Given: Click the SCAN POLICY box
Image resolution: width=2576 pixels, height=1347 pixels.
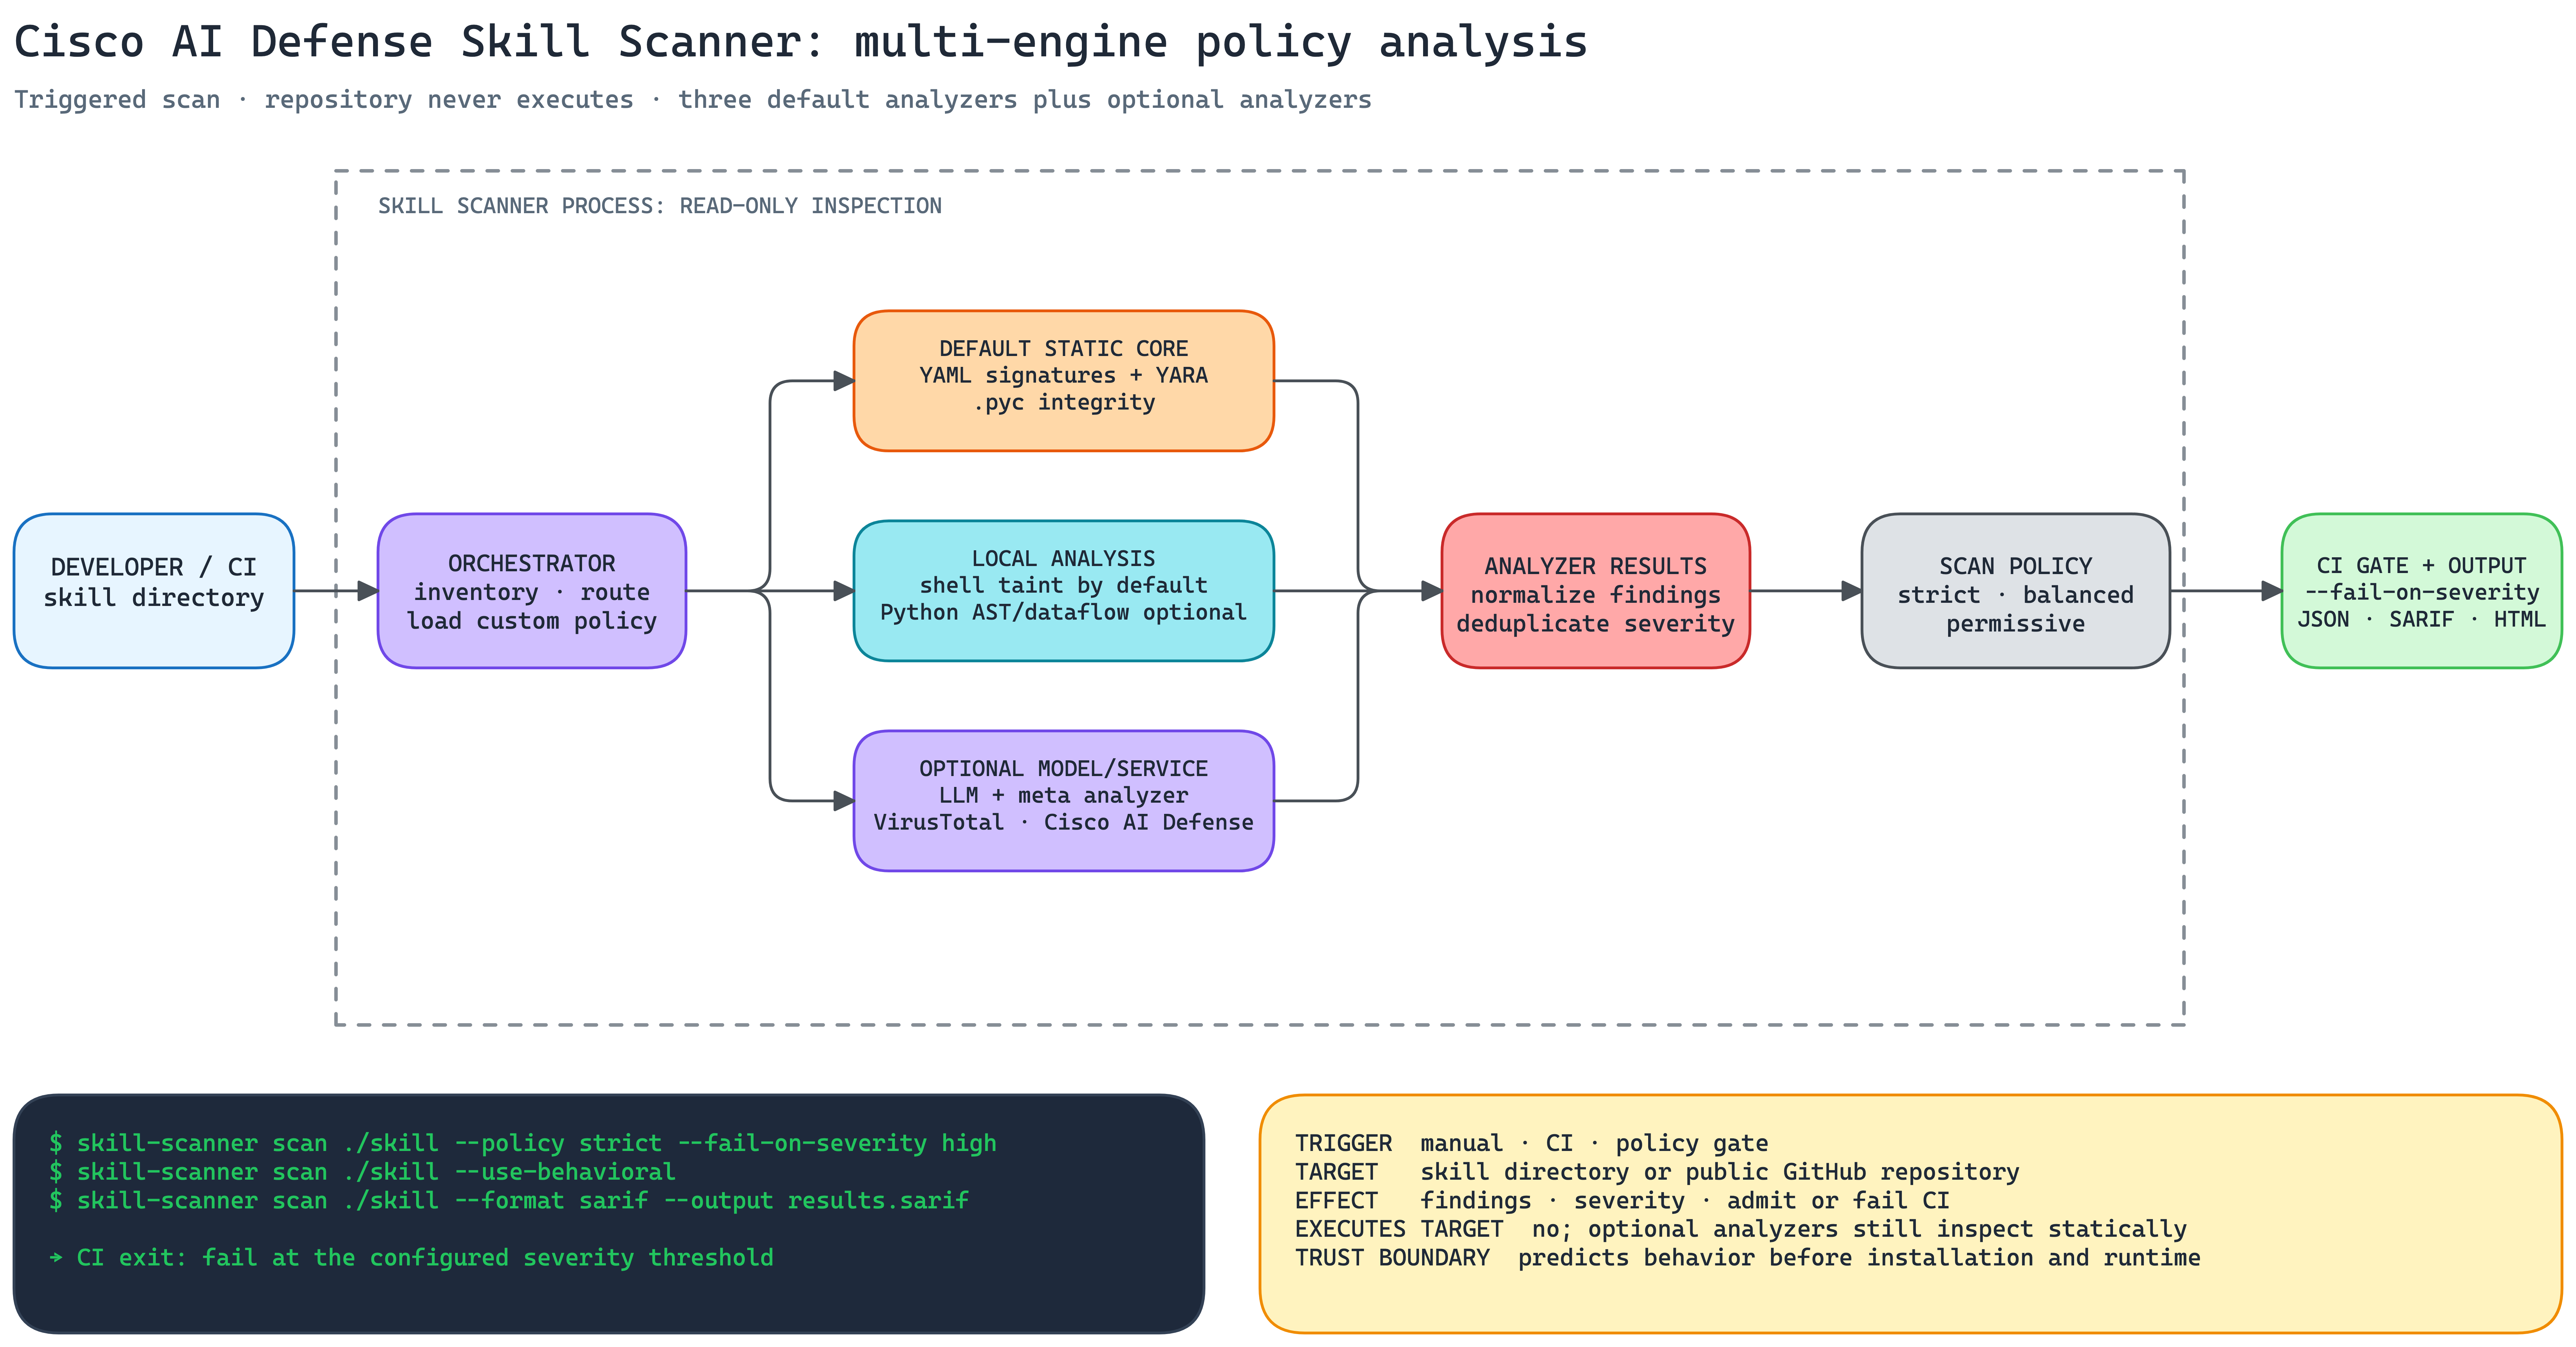Looking at the screenshot, I should [x=2015, y=591].
